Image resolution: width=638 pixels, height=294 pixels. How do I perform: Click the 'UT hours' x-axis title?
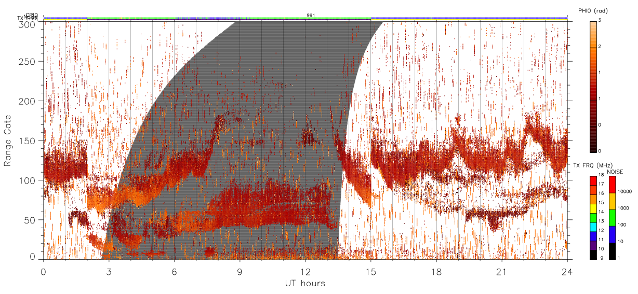pyautogui.click(x=305, y=283)
